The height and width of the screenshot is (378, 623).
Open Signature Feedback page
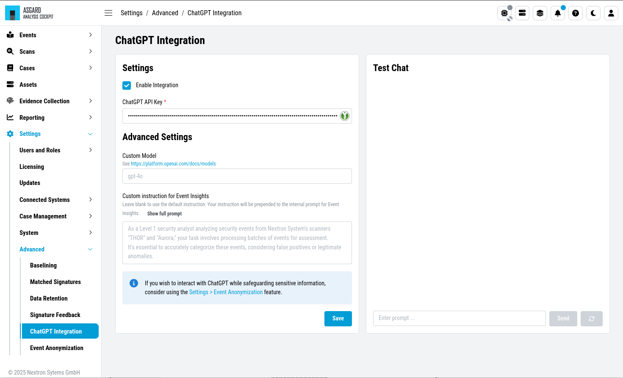pos(55,315)
